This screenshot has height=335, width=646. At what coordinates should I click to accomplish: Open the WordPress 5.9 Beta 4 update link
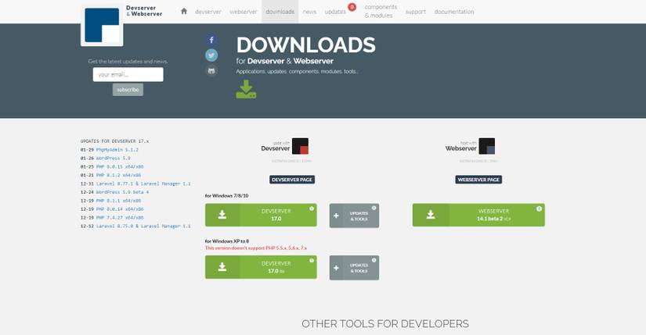pyautogui.click(x=122, y=192)
